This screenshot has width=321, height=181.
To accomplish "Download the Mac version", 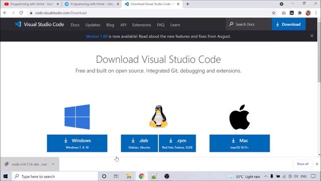I will [x=240, y=143].
